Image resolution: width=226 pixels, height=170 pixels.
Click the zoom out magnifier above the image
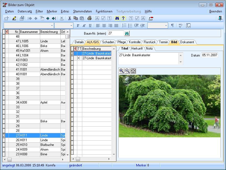pos(127,71)
